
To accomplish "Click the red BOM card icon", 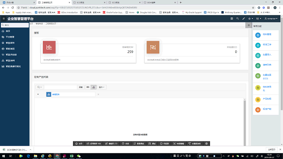I will point(49,47).
